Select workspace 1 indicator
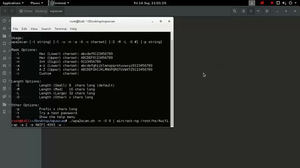 click(x=252, y=3)
